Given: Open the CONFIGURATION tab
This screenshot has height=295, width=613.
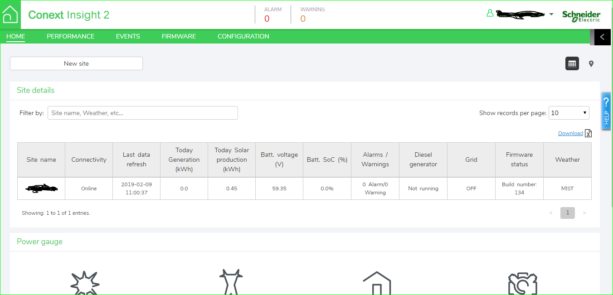Looking at the screenshot, I should (243, 36).
